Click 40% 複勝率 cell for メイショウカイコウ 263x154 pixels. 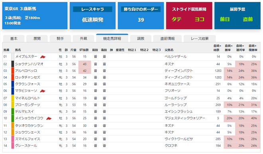[254, 118]
